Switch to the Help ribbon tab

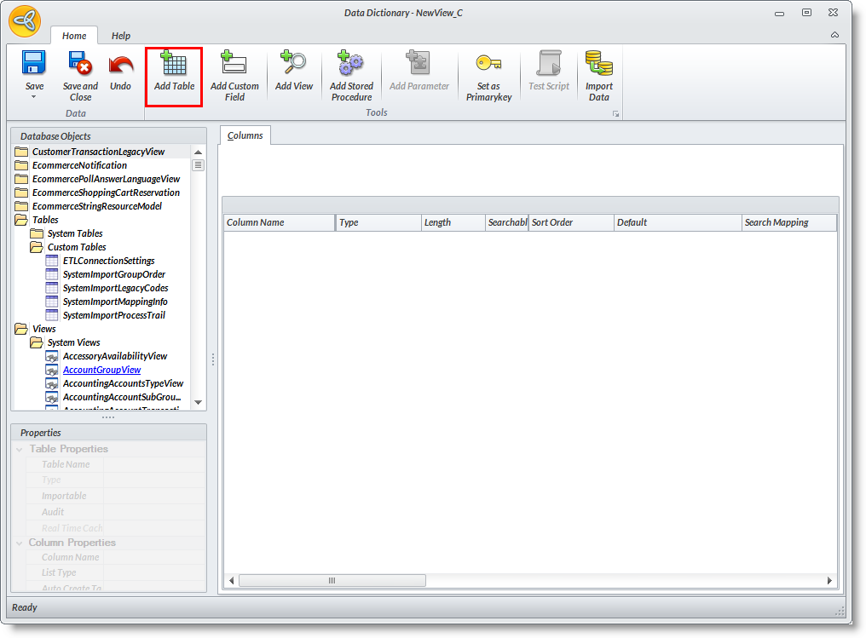[x=121, y=36]
